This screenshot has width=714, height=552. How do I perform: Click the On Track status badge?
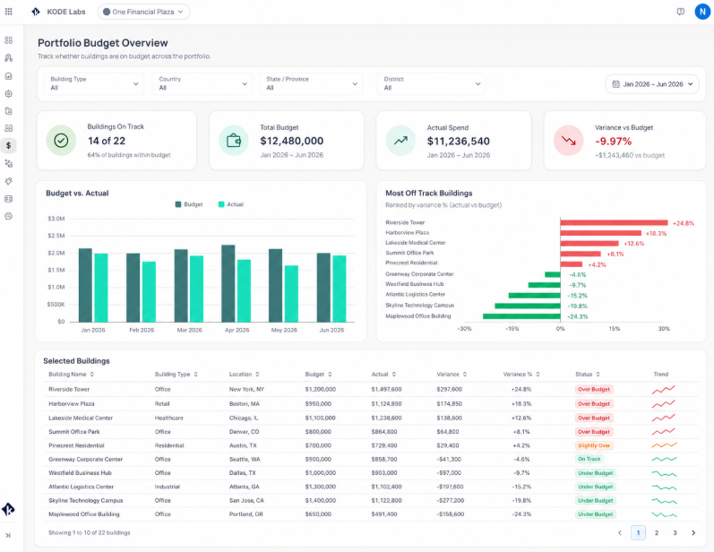[589, 459]
